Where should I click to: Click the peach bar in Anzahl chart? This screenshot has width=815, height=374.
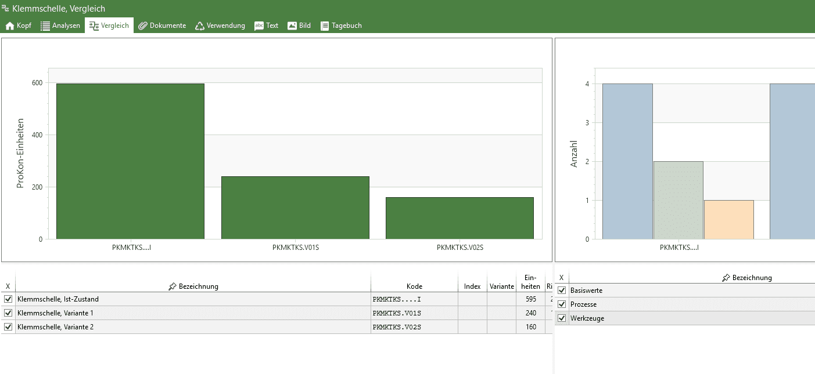728,220
